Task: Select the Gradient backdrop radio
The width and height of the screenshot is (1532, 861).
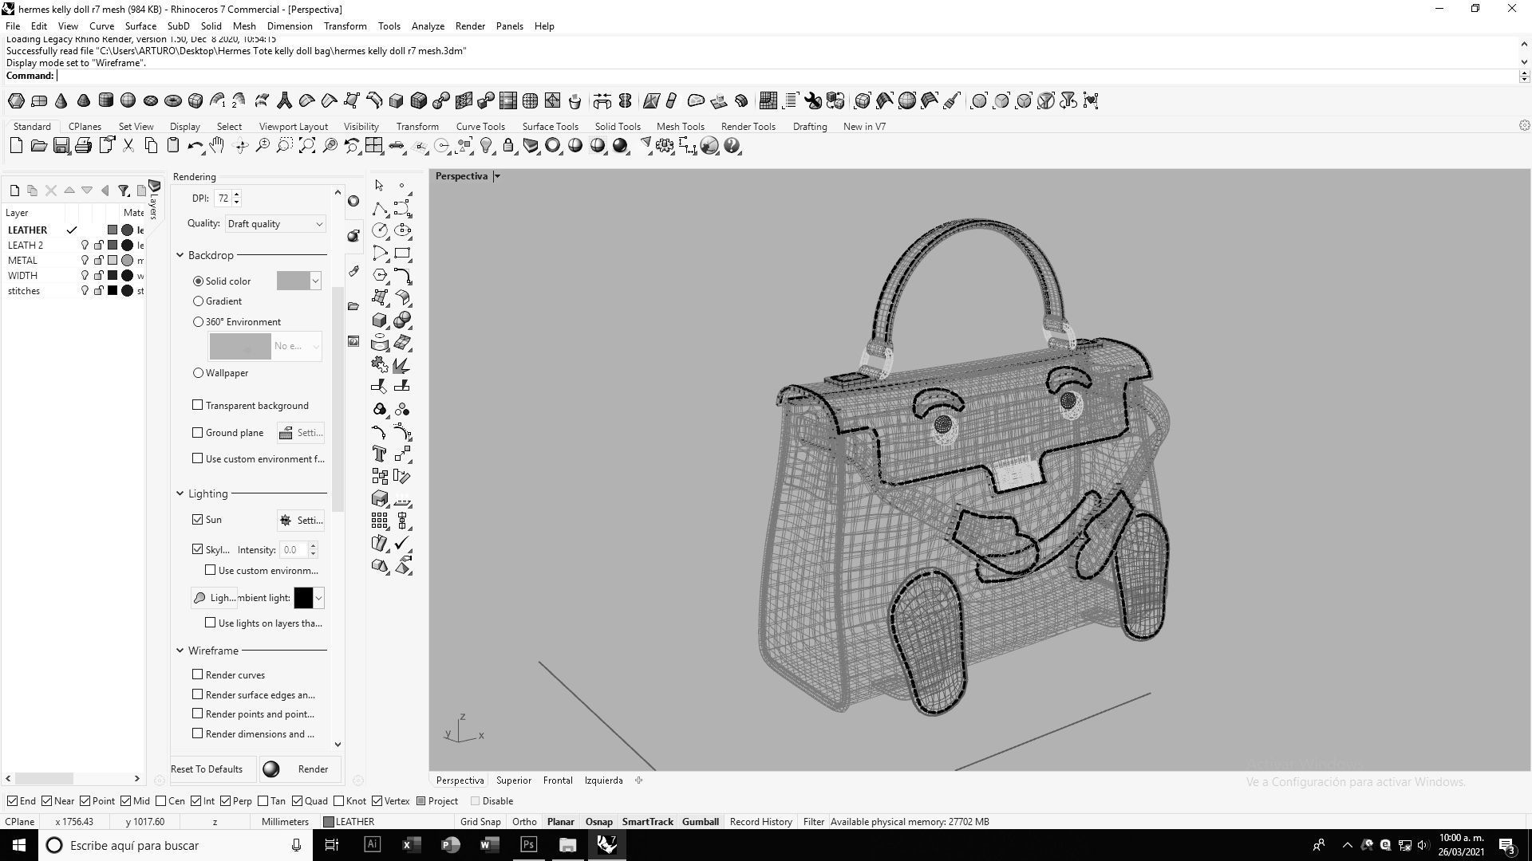Action: point(198,301)
